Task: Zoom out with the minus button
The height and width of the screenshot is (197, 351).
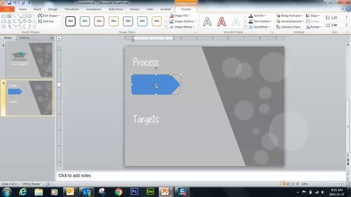Action: [312, 184]
